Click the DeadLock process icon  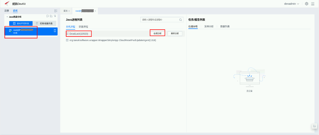pos(67,34)
